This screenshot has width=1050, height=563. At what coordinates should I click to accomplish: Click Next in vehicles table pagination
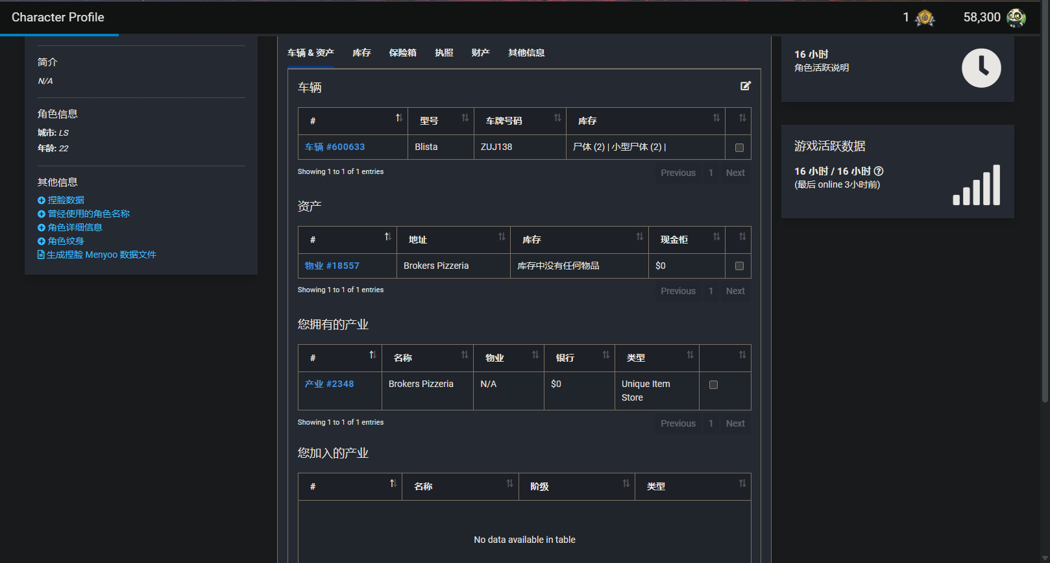(x=735, y=173)
